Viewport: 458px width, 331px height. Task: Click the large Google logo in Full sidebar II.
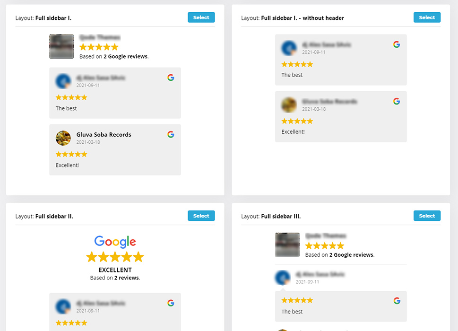point(115,242)
